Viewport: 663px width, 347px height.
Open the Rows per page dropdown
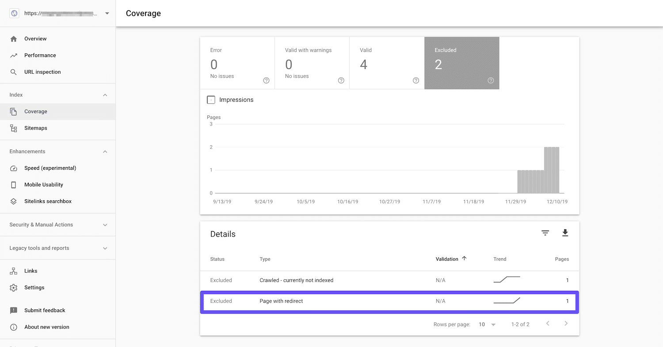pos(486,324)
